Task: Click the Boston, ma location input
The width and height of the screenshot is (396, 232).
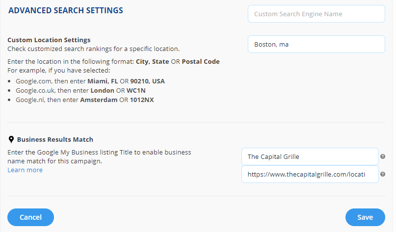Action: [x=317, y=45]
